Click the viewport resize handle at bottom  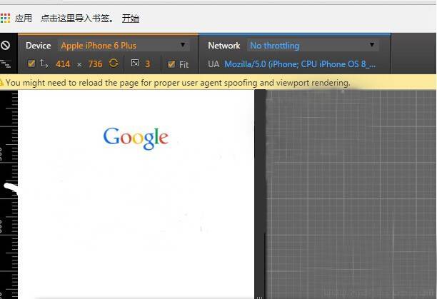(259, 298)
